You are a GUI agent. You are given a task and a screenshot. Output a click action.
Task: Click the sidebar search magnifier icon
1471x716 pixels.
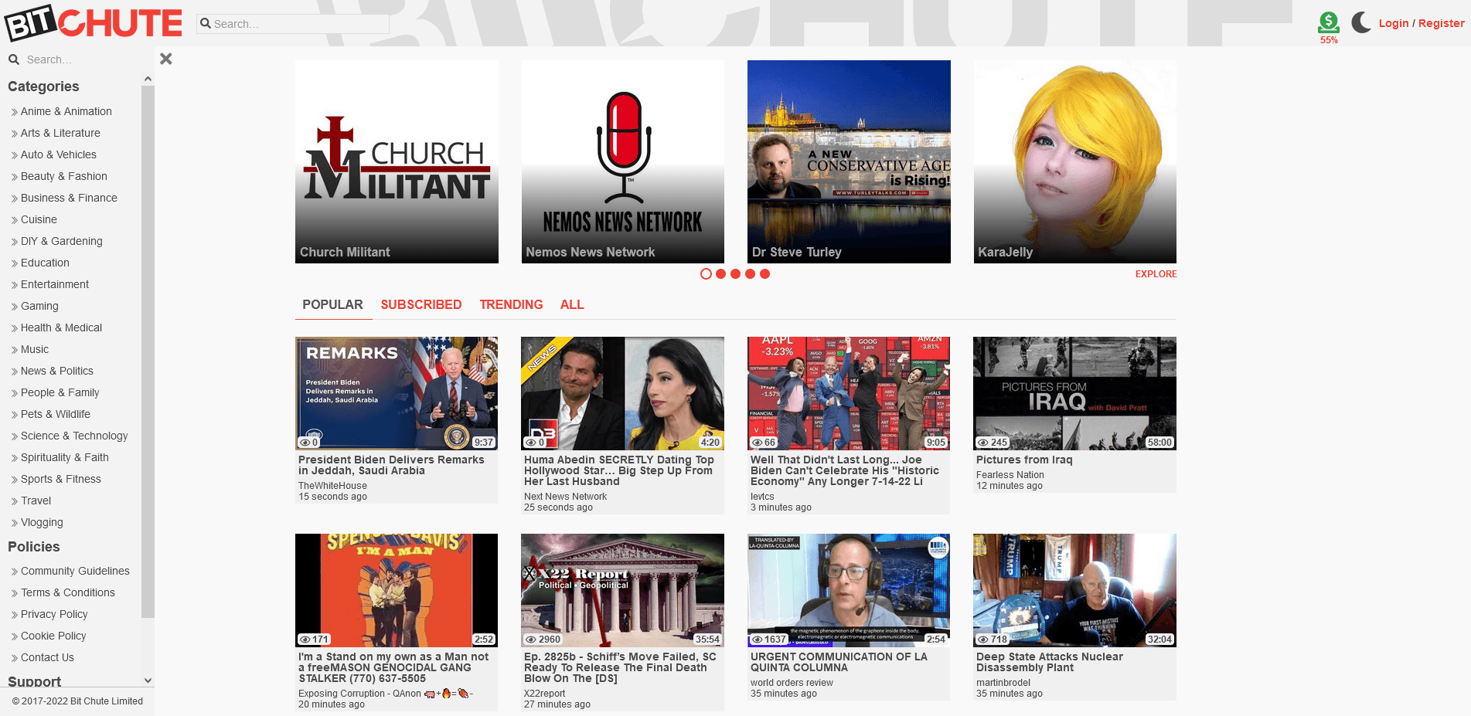[x=14, y=59]
